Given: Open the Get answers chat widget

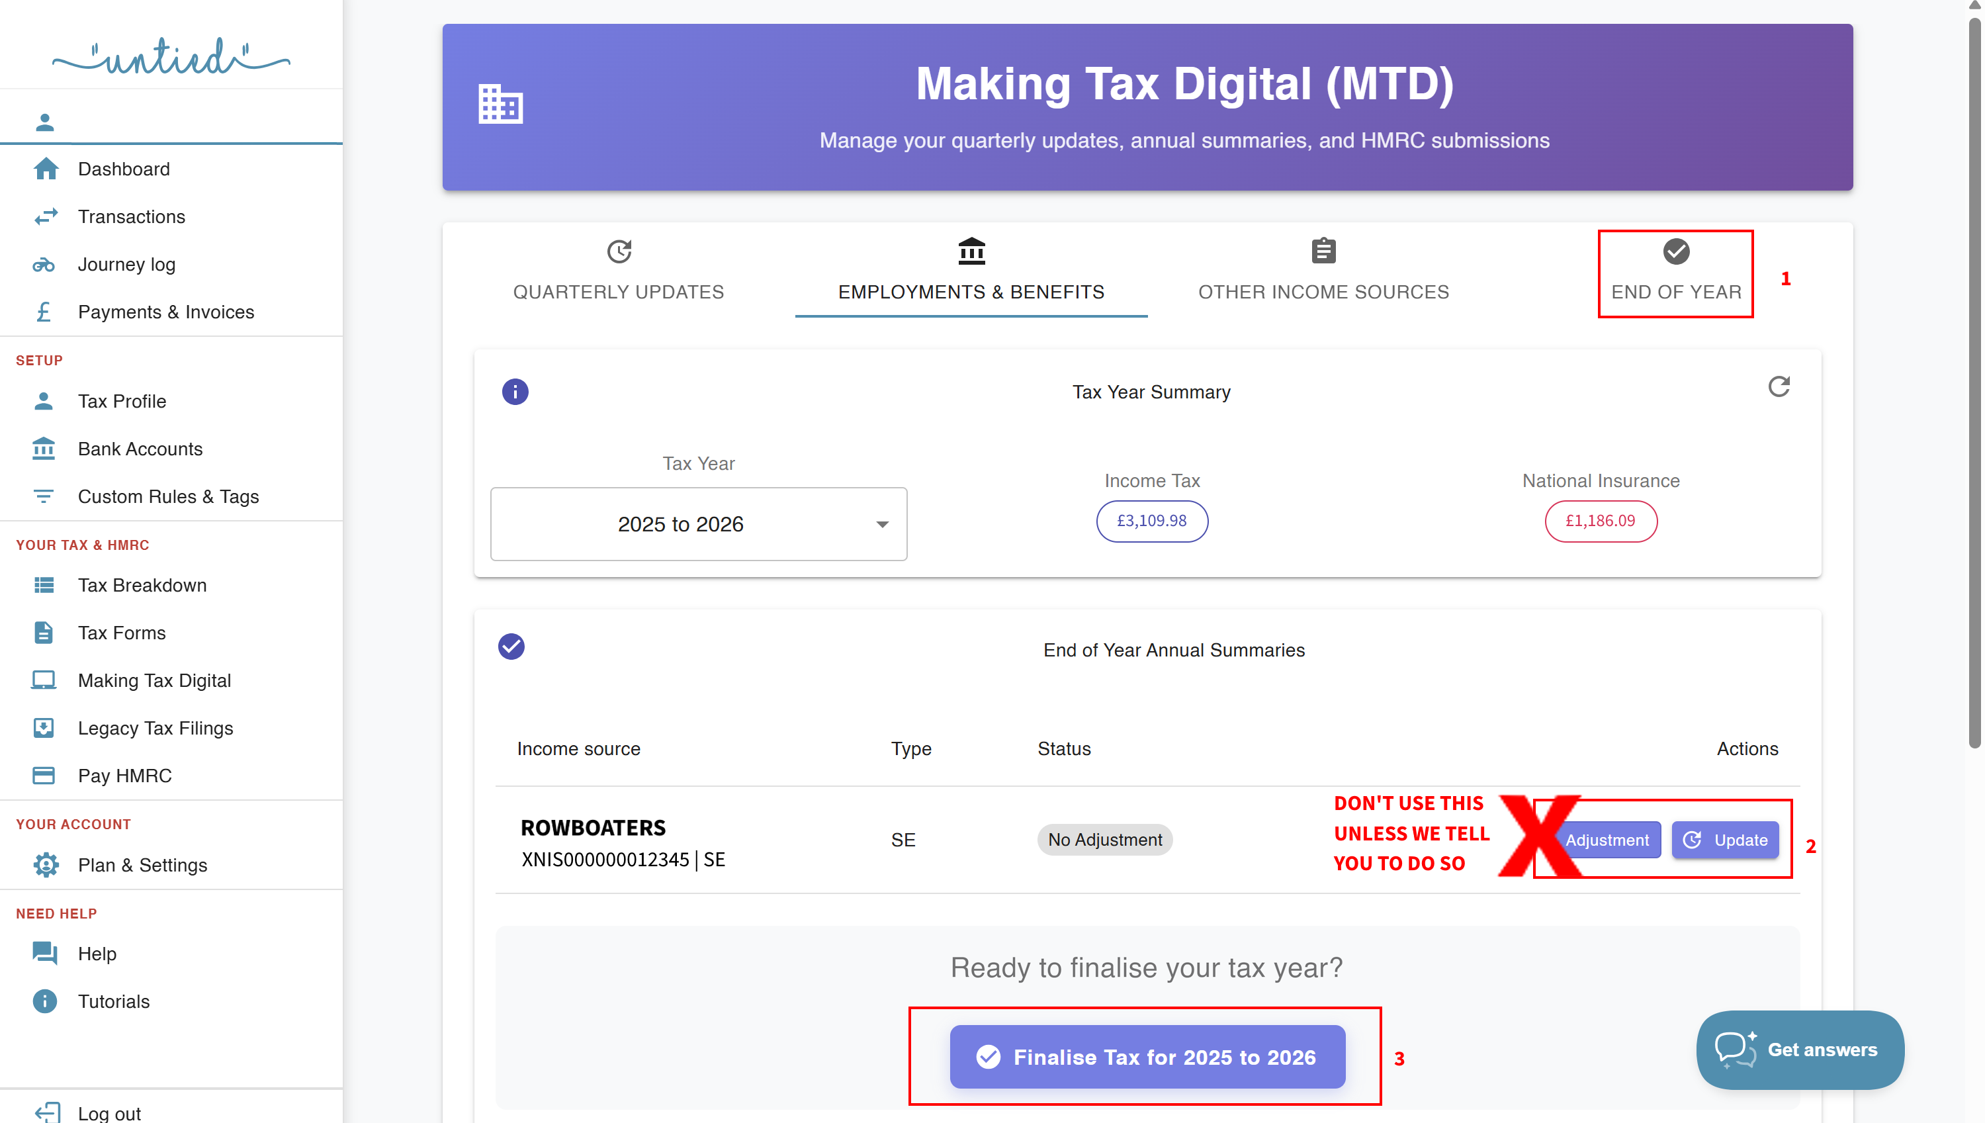Looking at the screenshot, I should coord(1799,1050).
